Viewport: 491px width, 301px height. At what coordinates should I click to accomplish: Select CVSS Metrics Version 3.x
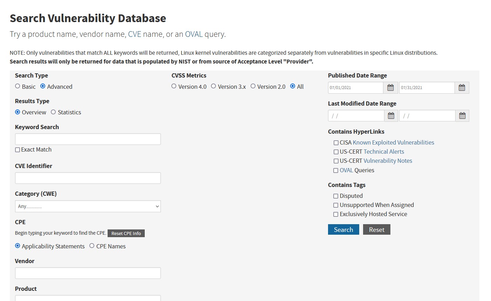(x=213, y=86)
